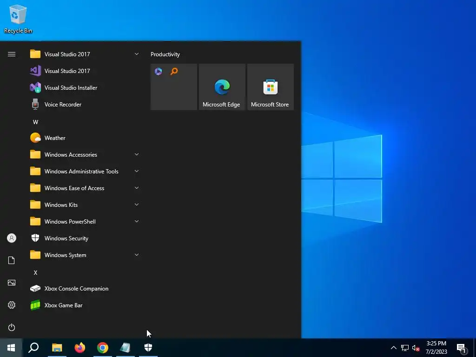The width and height of the screenshot is (476, 357).
Task: Click the orange magnifier icon in folder tile
Action: pos(174,71)
